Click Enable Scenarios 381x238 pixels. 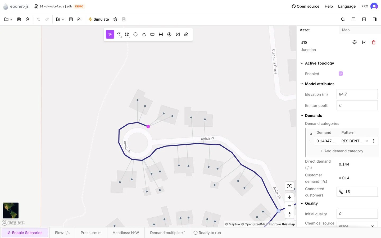(x=25, y=233)
